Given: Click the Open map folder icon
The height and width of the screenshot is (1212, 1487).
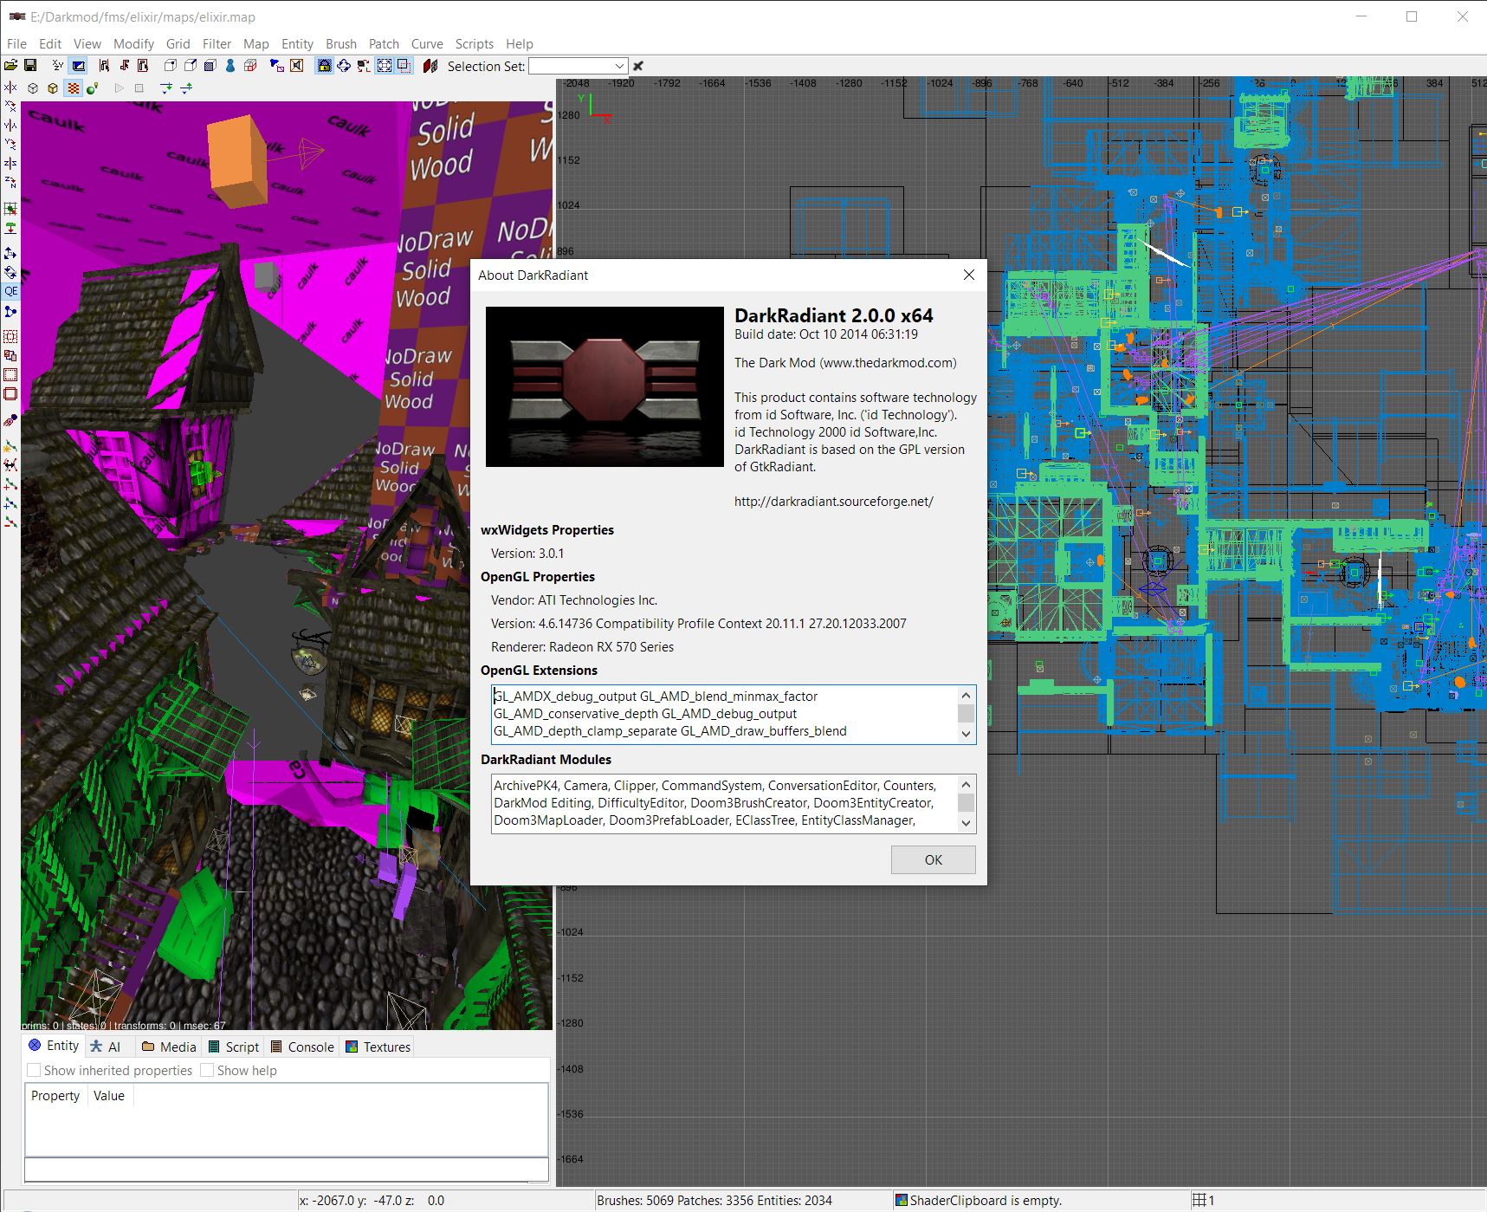Looking at the screenshot, I should click(x=11, y=66).
